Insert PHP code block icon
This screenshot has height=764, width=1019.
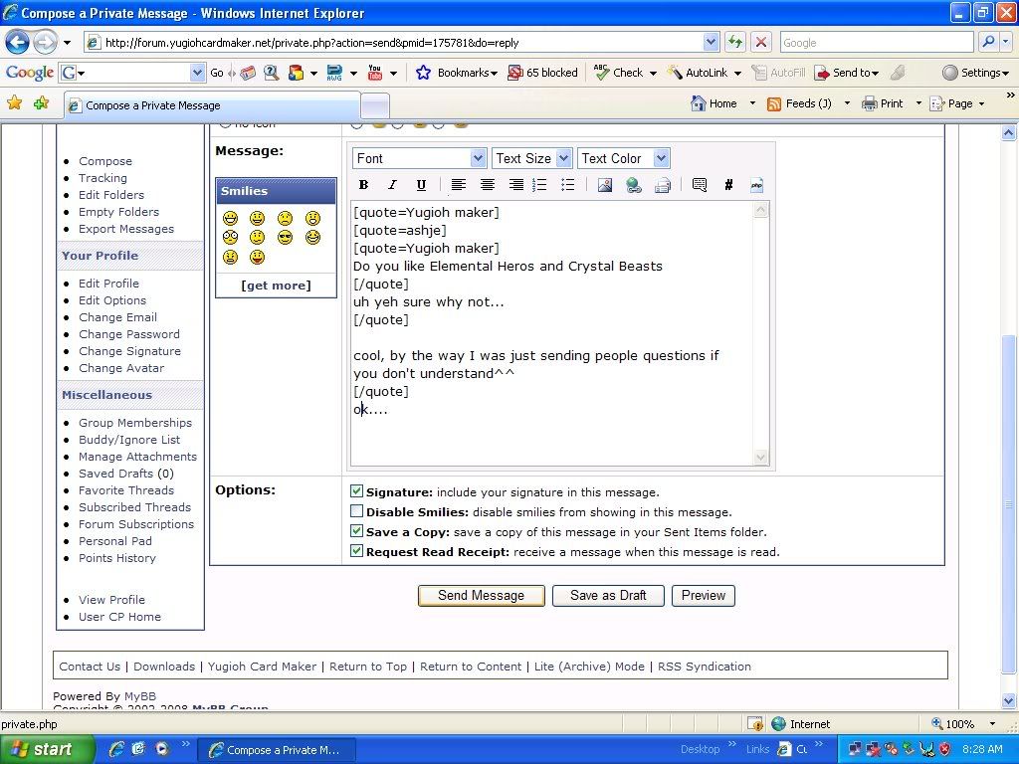tap(756, 185)
